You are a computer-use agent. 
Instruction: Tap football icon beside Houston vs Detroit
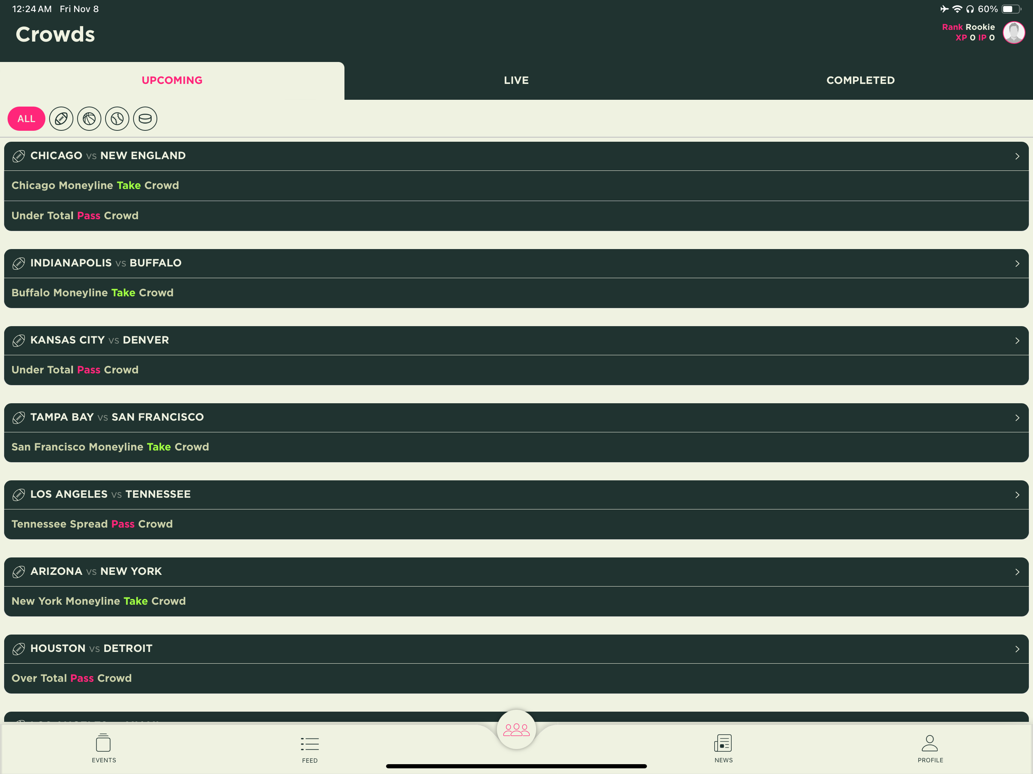click(x=19, y=649)
